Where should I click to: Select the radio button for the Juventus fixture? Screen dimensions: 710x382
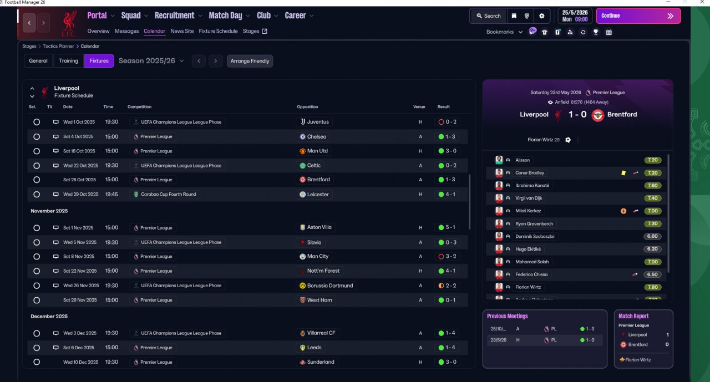coord(37,122)
